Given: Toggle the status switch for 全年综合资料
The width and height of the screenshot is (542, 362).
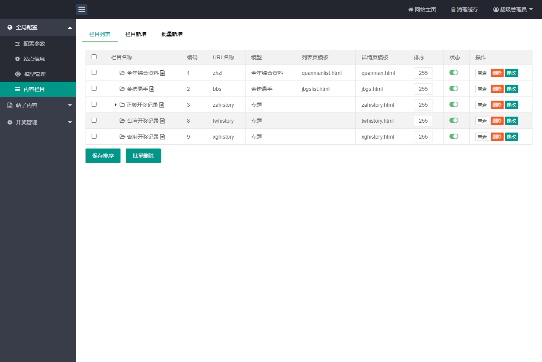Looking at the screenshot, I should coord(454,73).
